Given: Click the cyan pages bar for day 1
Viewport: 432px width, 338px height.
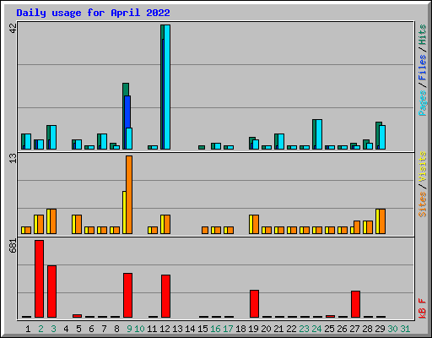Looking at the screenshot, I should tap(28, 141).
